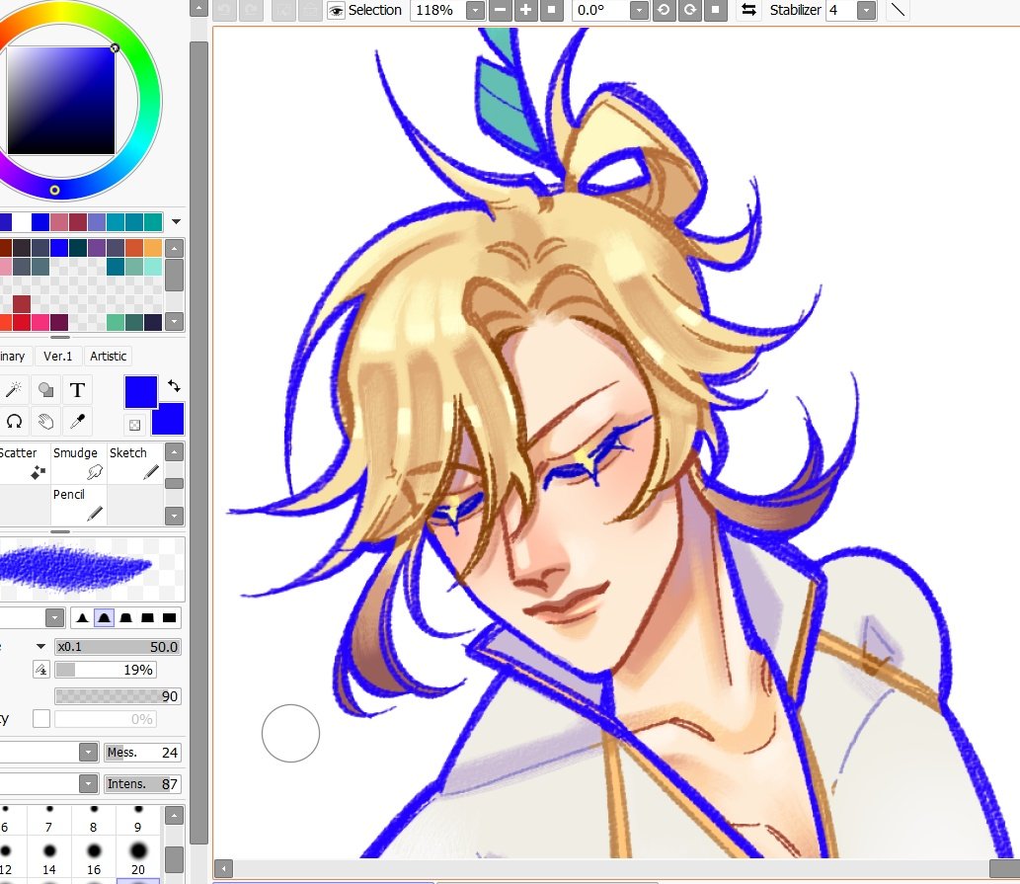Screen dimensions: 1020x884
Task: Select the Eyedropper color picker tool
Action: click(77, 422)
